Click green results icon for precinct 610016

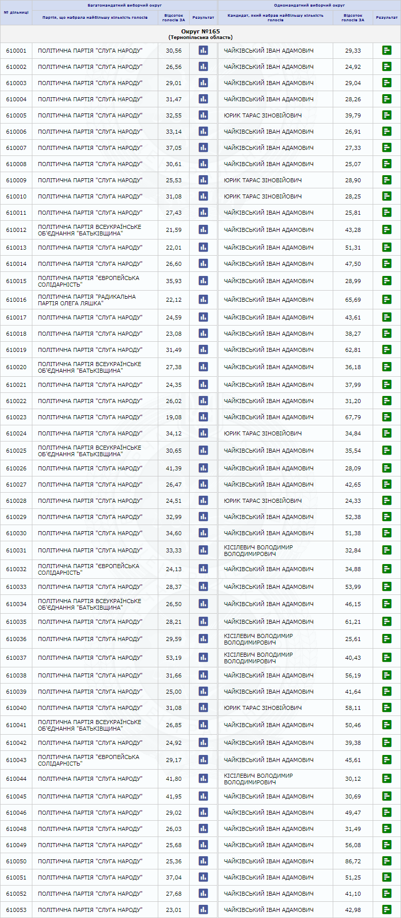[x=387, y=299]
